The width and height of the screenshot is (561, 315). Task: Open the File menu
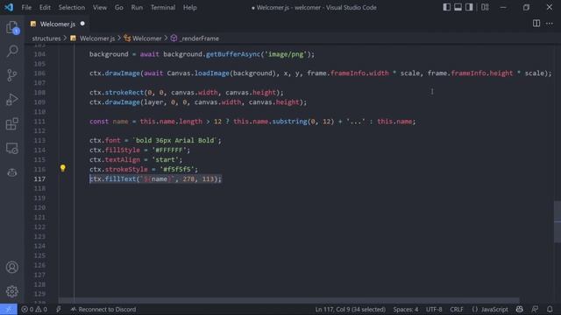tap(26, 8)
